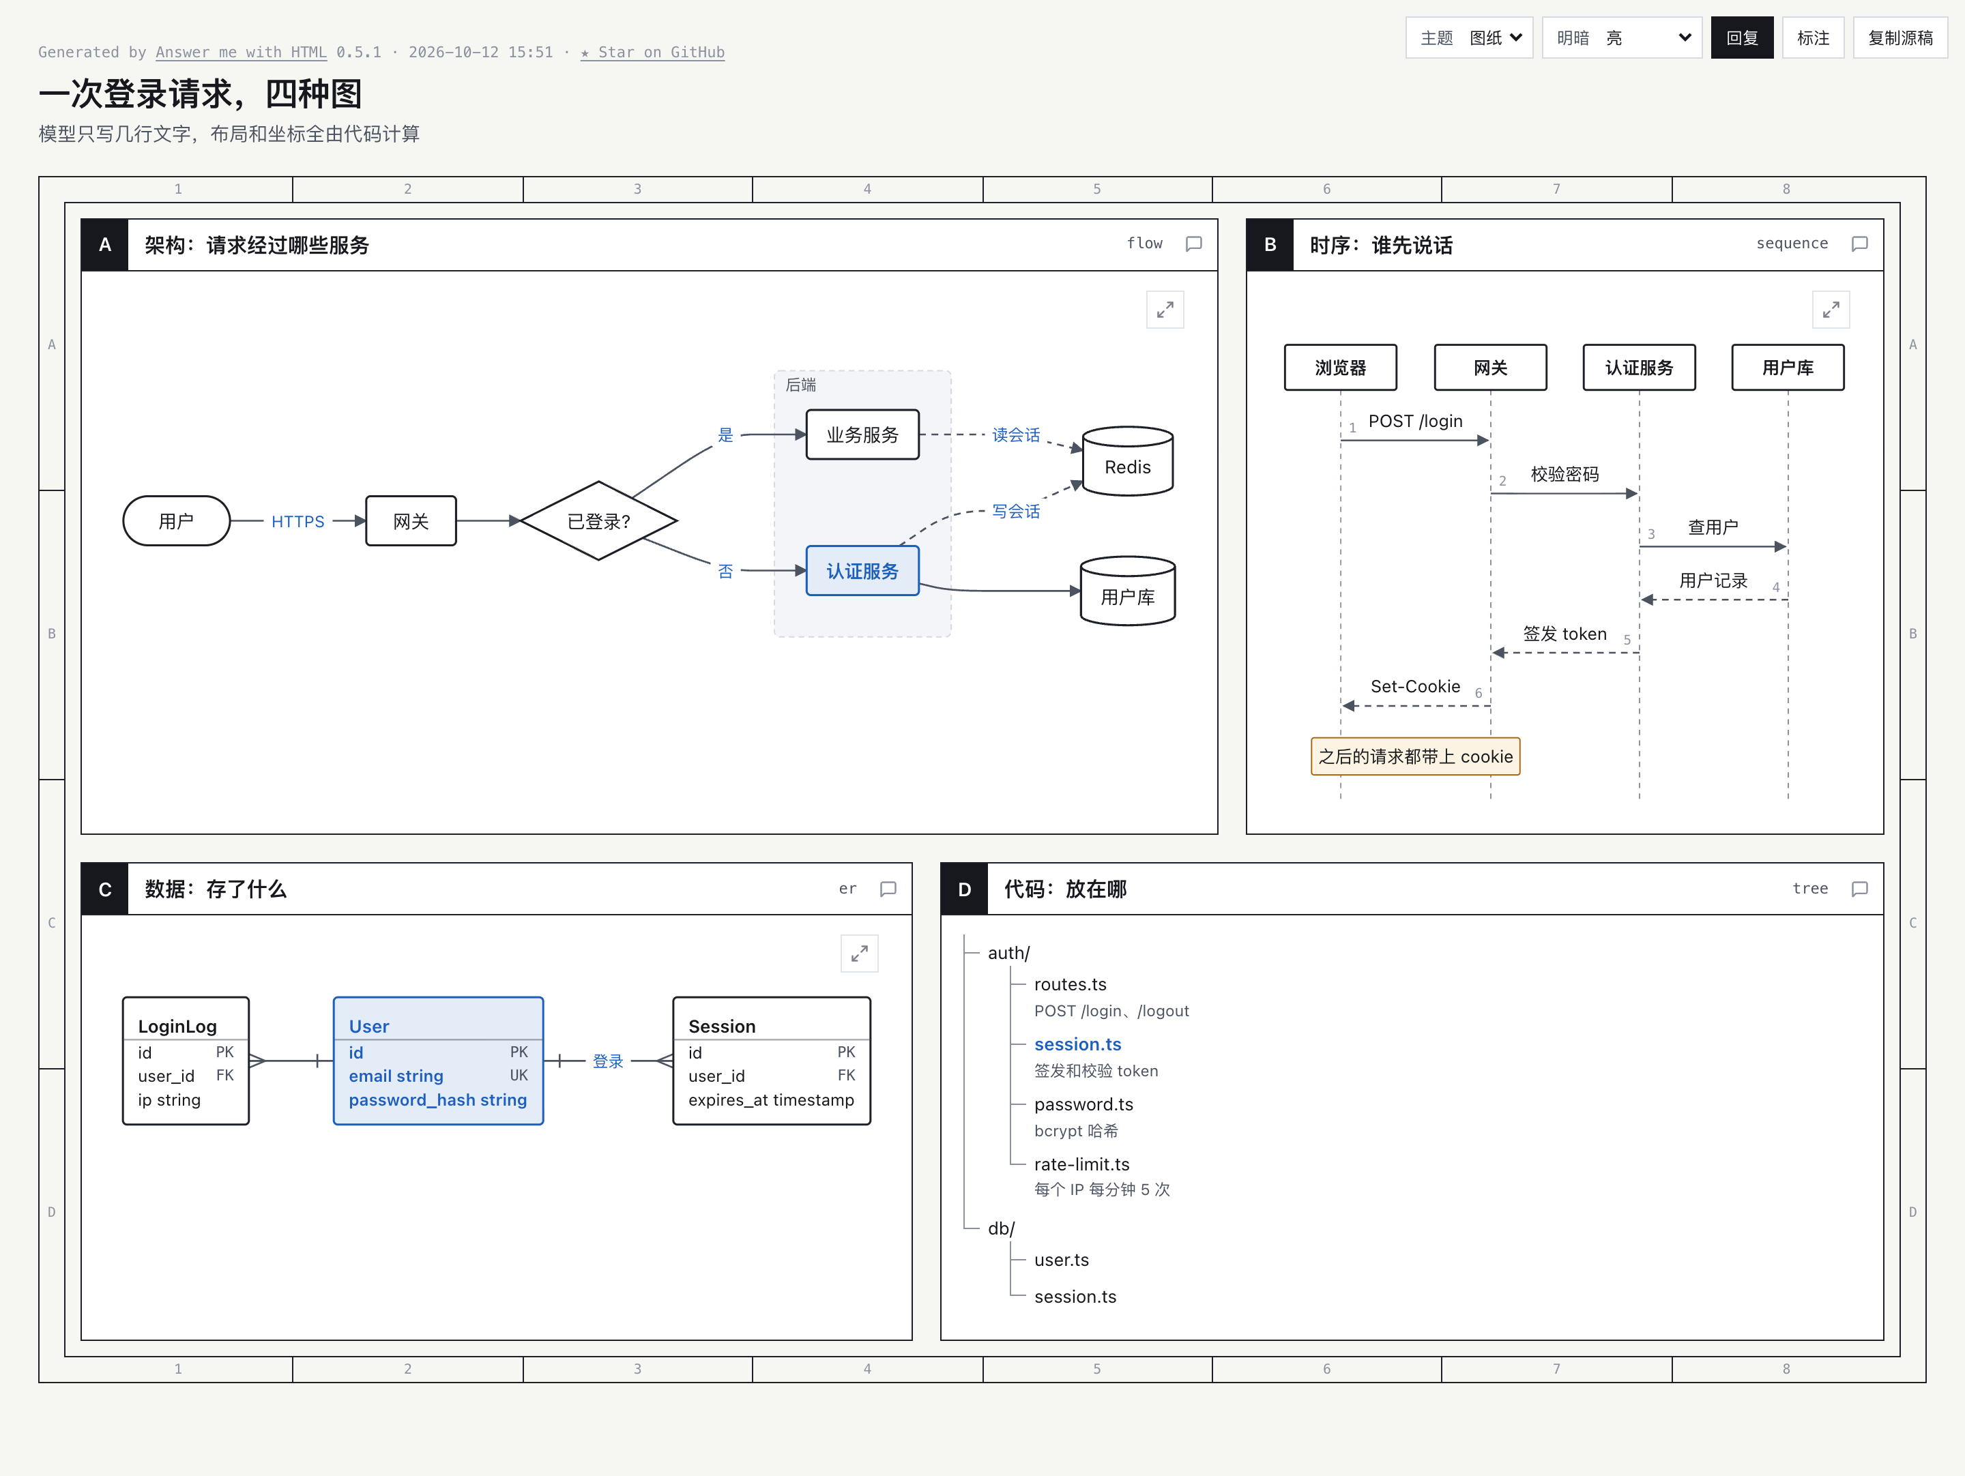
Task: Click the 复制源稿 button
Action: (1900, 38)
